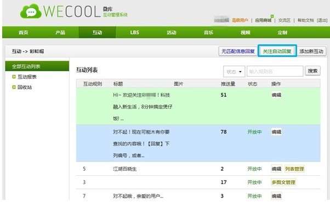The width and height of the screenshot is (330, 202).
Task: Click the 无匹配信息回复 button
Action: pos(238,51)
